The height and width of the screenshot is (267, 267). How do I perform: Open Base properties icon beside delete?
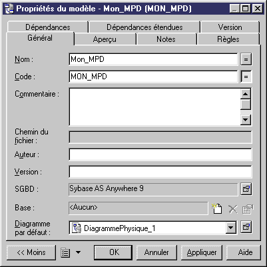(247, 209)
